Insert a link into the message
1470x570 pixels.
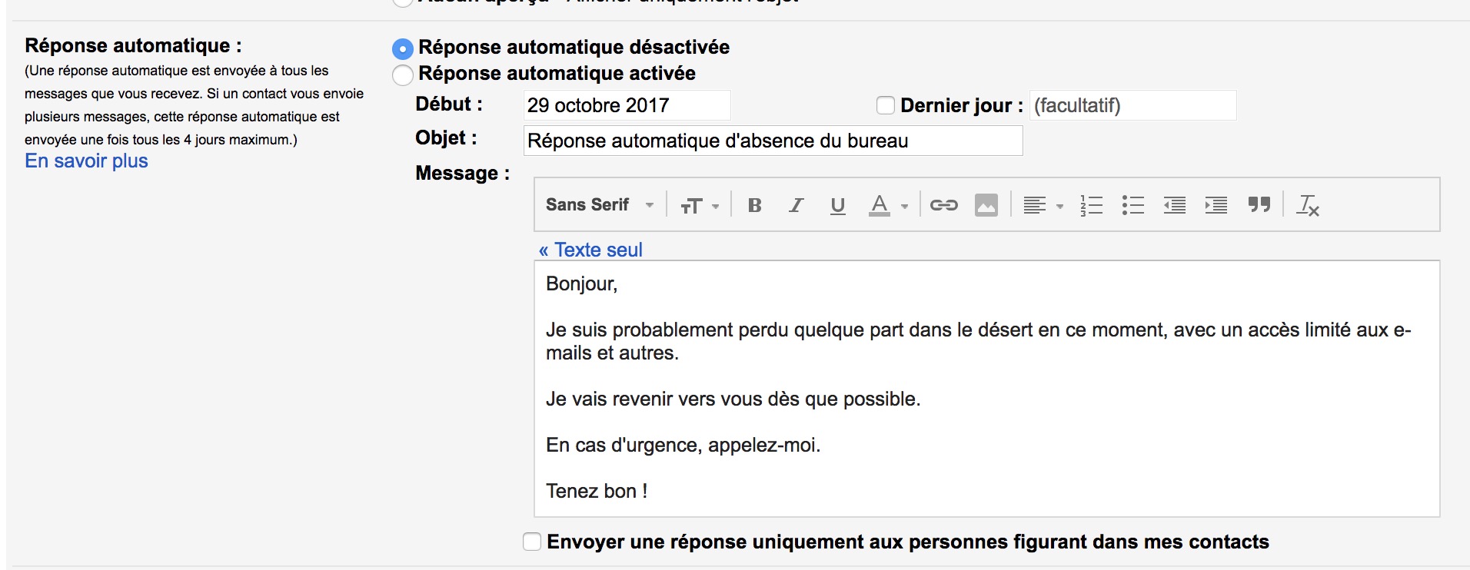pos(943,205)
